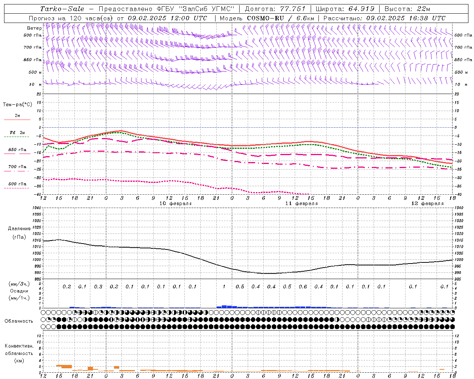
Task: Select the longitude value Долгота: 77.751
Action: coord(275,9)
